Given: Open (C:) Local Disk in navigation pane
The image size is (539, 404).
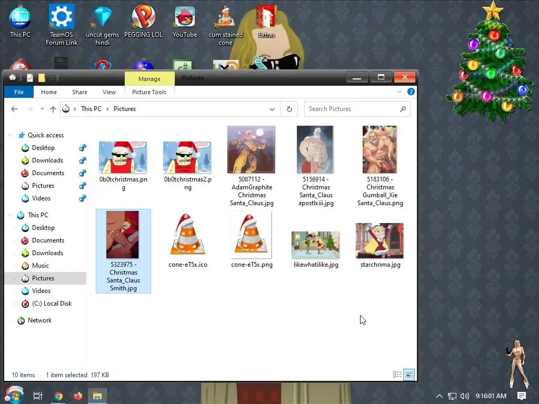Looking at the screenshot, I should pos(52,304).
